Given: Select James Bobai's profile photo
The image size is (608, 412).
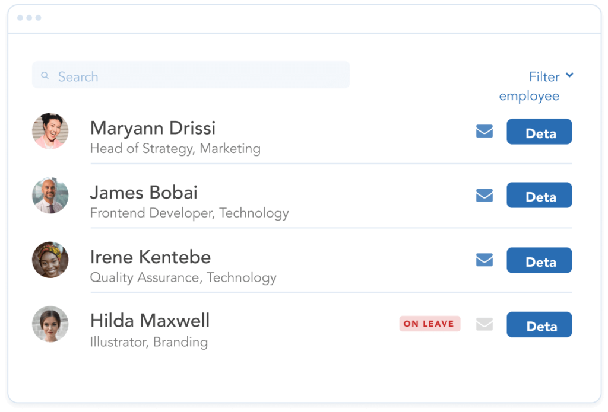Looking at the screenshot, I should (50, 195).
